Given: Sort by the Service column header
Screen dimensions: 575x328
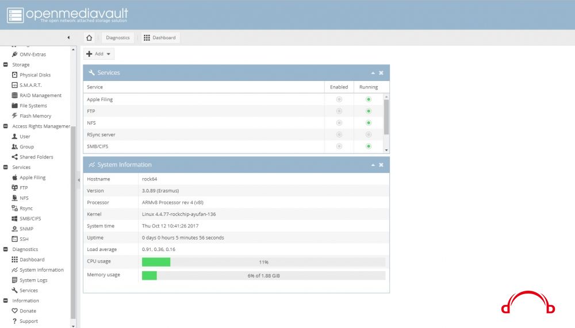Looking at the screenshot, I should 204,87.
